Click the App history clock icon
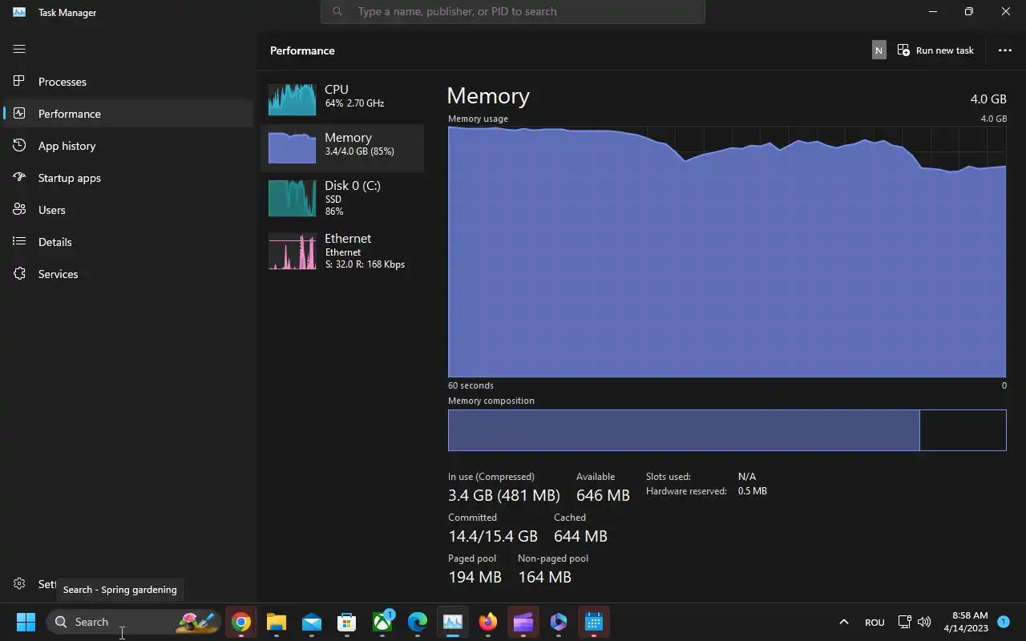 click(19, 145)
